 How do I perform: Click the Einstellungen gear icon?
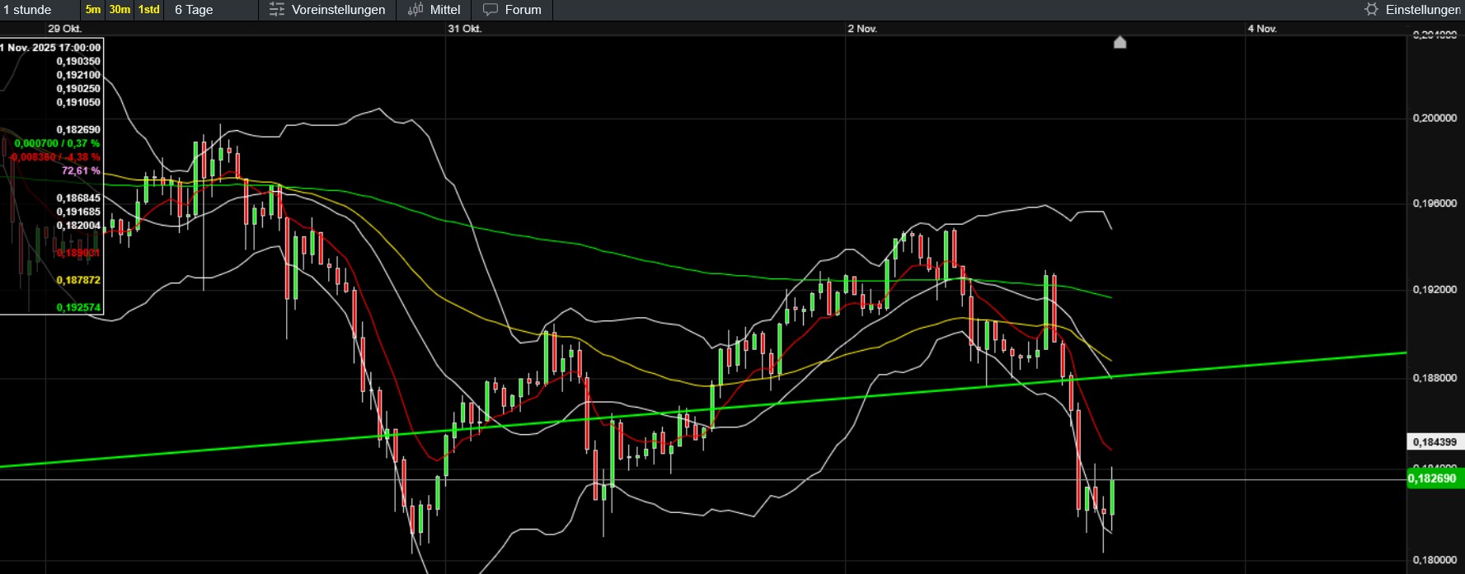1371,10
